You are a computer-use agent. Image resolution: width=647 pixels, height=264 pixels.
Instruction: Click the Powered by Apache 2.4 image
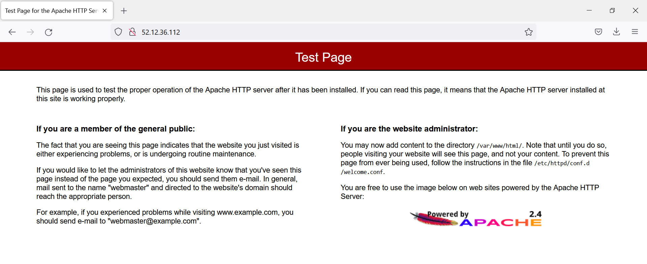(x=476, y=218)
